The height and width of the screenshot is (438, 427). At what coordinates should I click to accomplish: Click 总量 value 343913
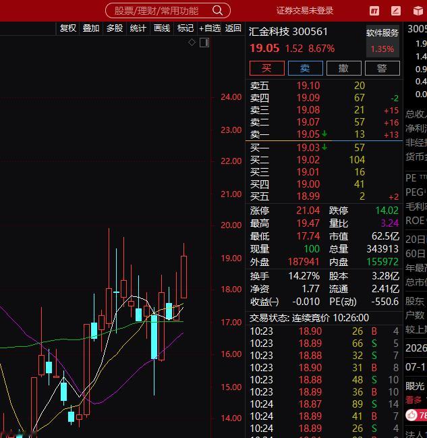(382, 249)
